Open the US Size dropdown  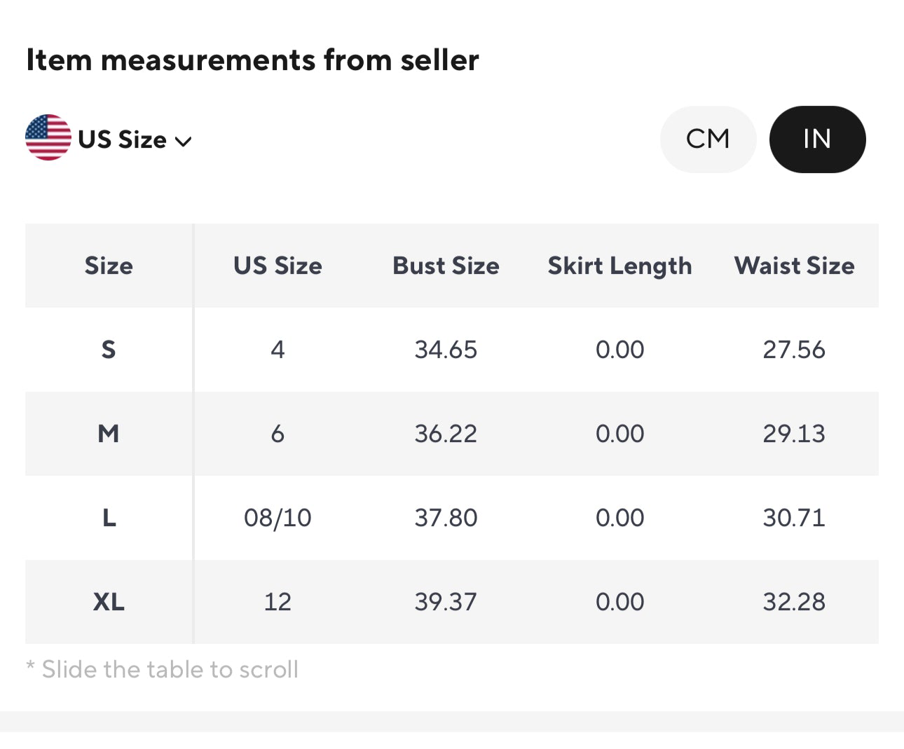[x=123, y=140]
